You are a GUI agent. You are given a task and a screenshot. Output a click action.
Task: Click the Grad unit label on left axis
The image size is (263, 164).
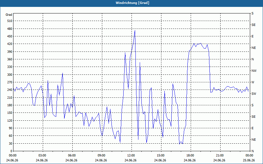9,15
